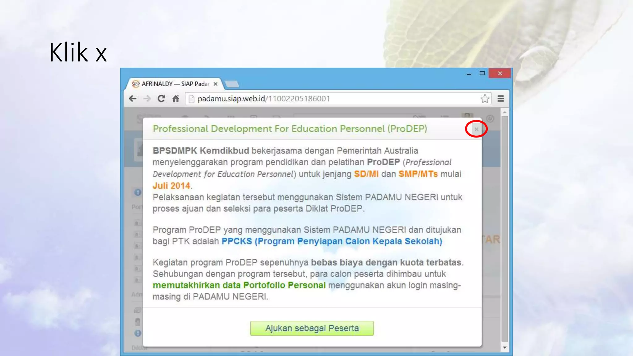Click the page info icon in address bar
633x356 pixels.
tap(191, 99)
